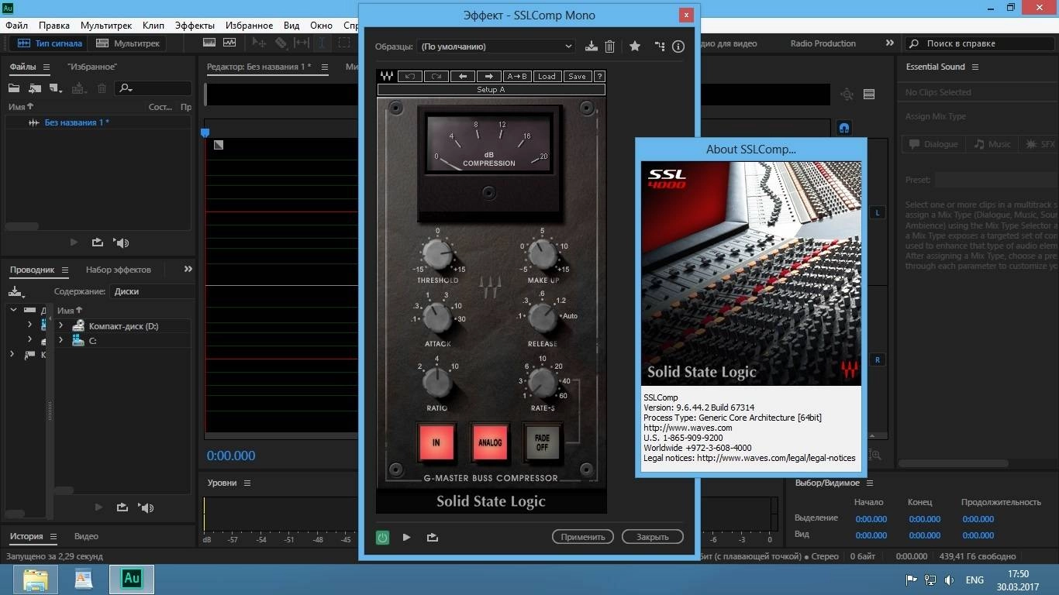Toggle the effect power state button

(382, 537)
